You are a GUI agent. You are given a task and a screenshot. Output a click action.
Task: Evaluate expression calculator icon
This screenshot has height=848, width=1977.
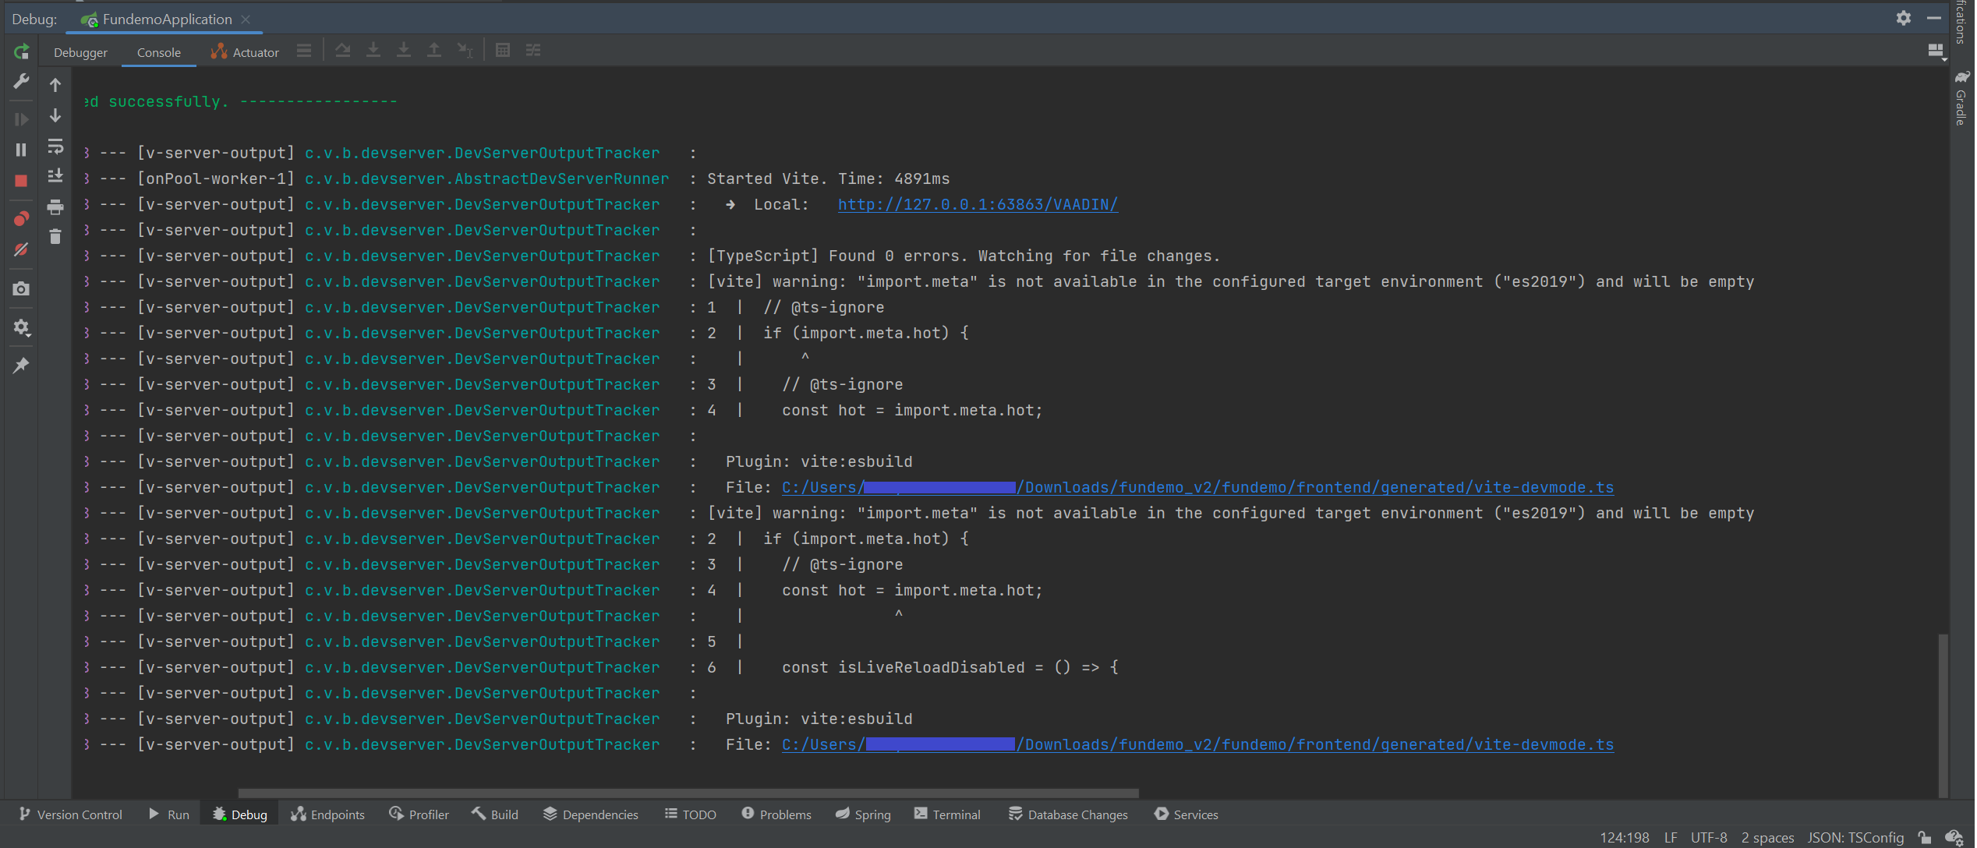pyautogui.click(x=503, y=51)
